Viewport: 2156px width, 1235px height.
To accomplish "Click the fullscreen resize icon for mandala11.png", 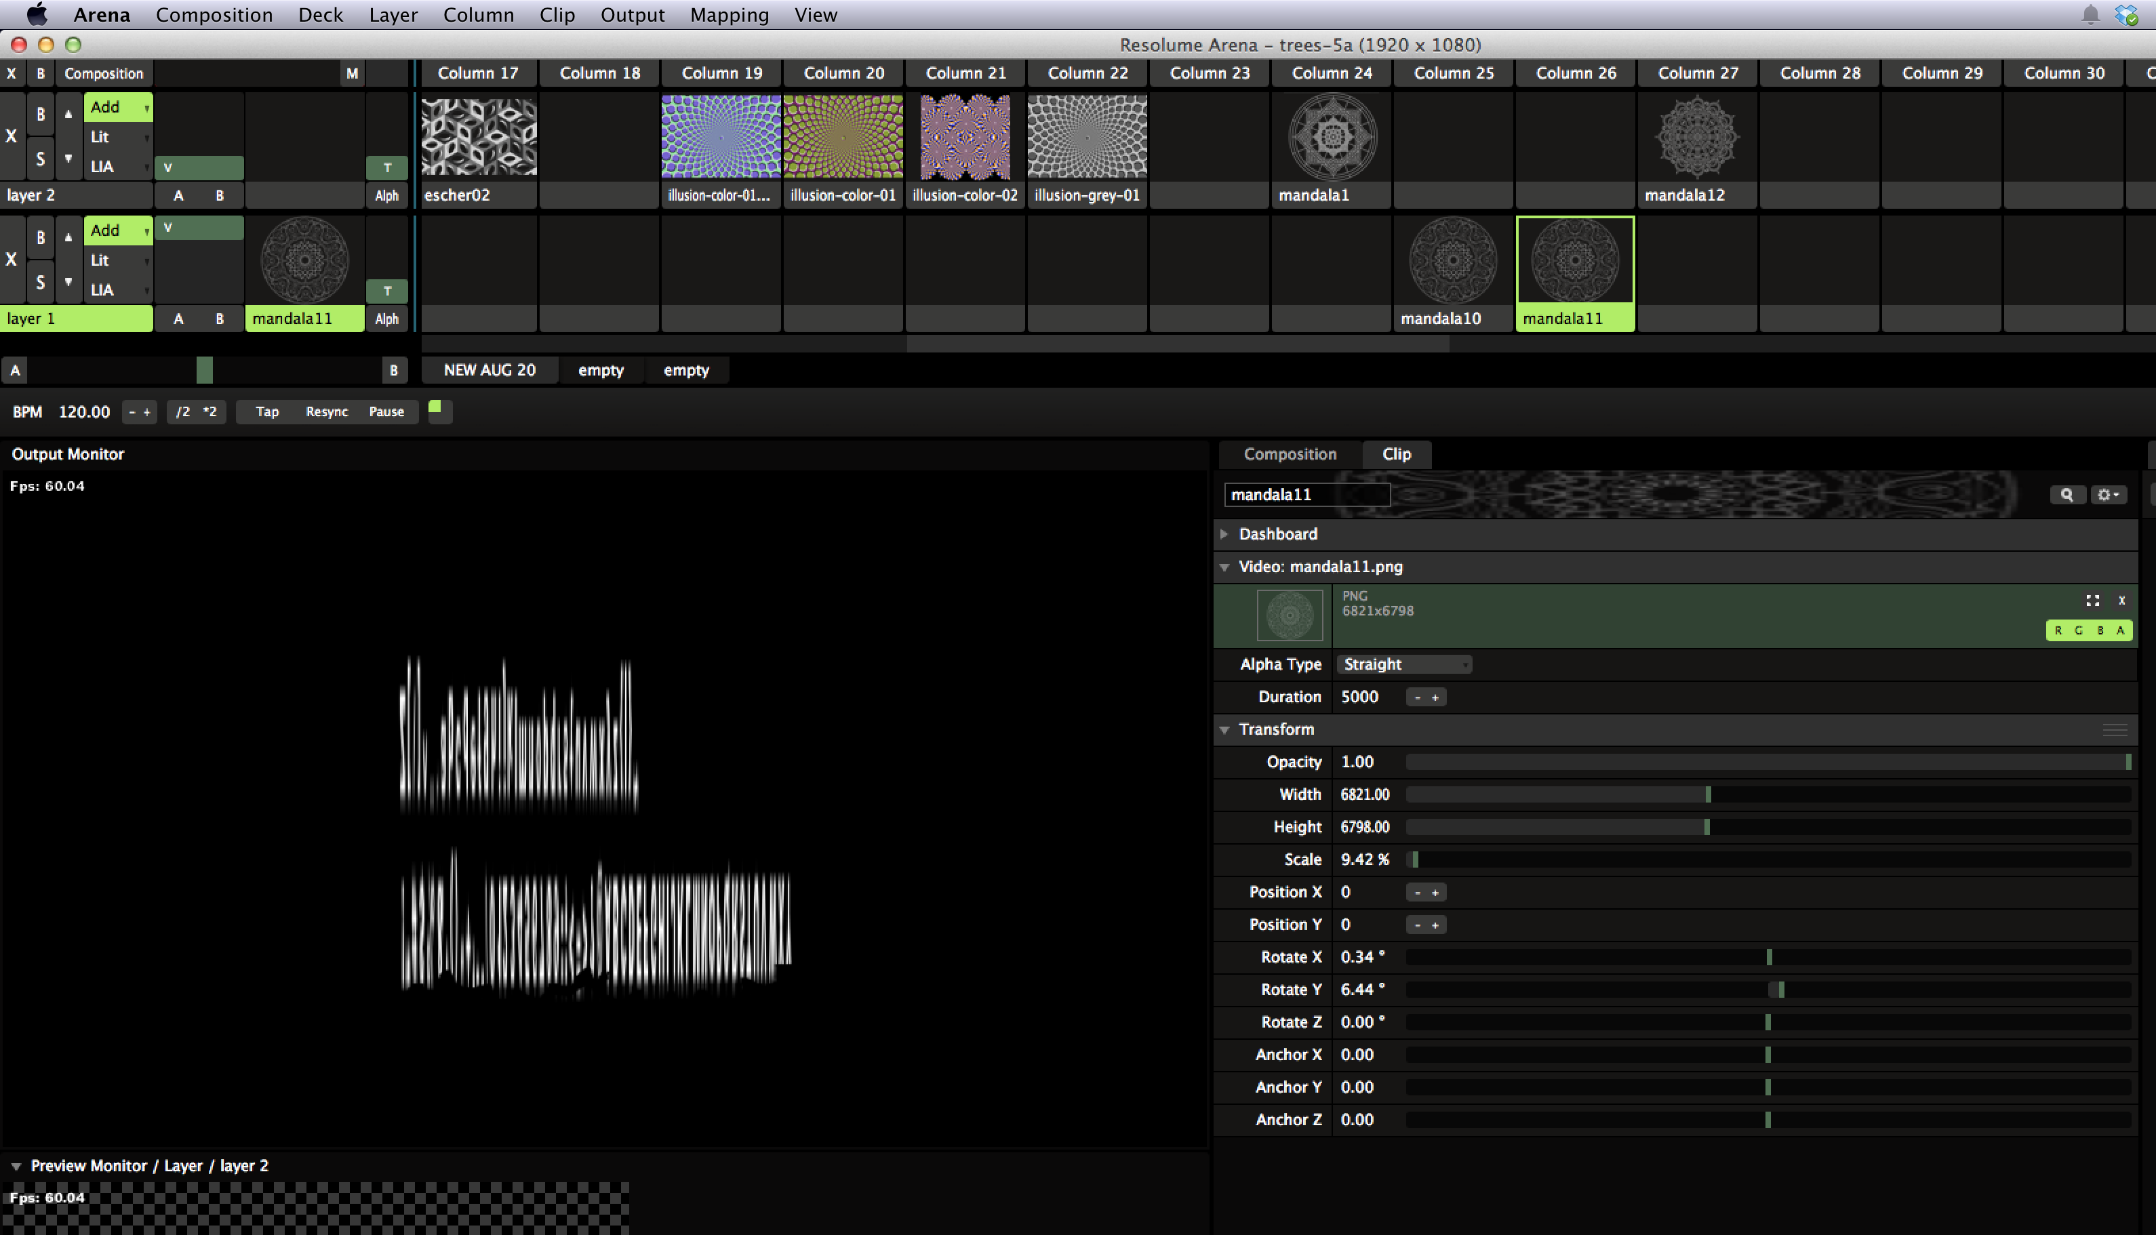I will 2092,601.
